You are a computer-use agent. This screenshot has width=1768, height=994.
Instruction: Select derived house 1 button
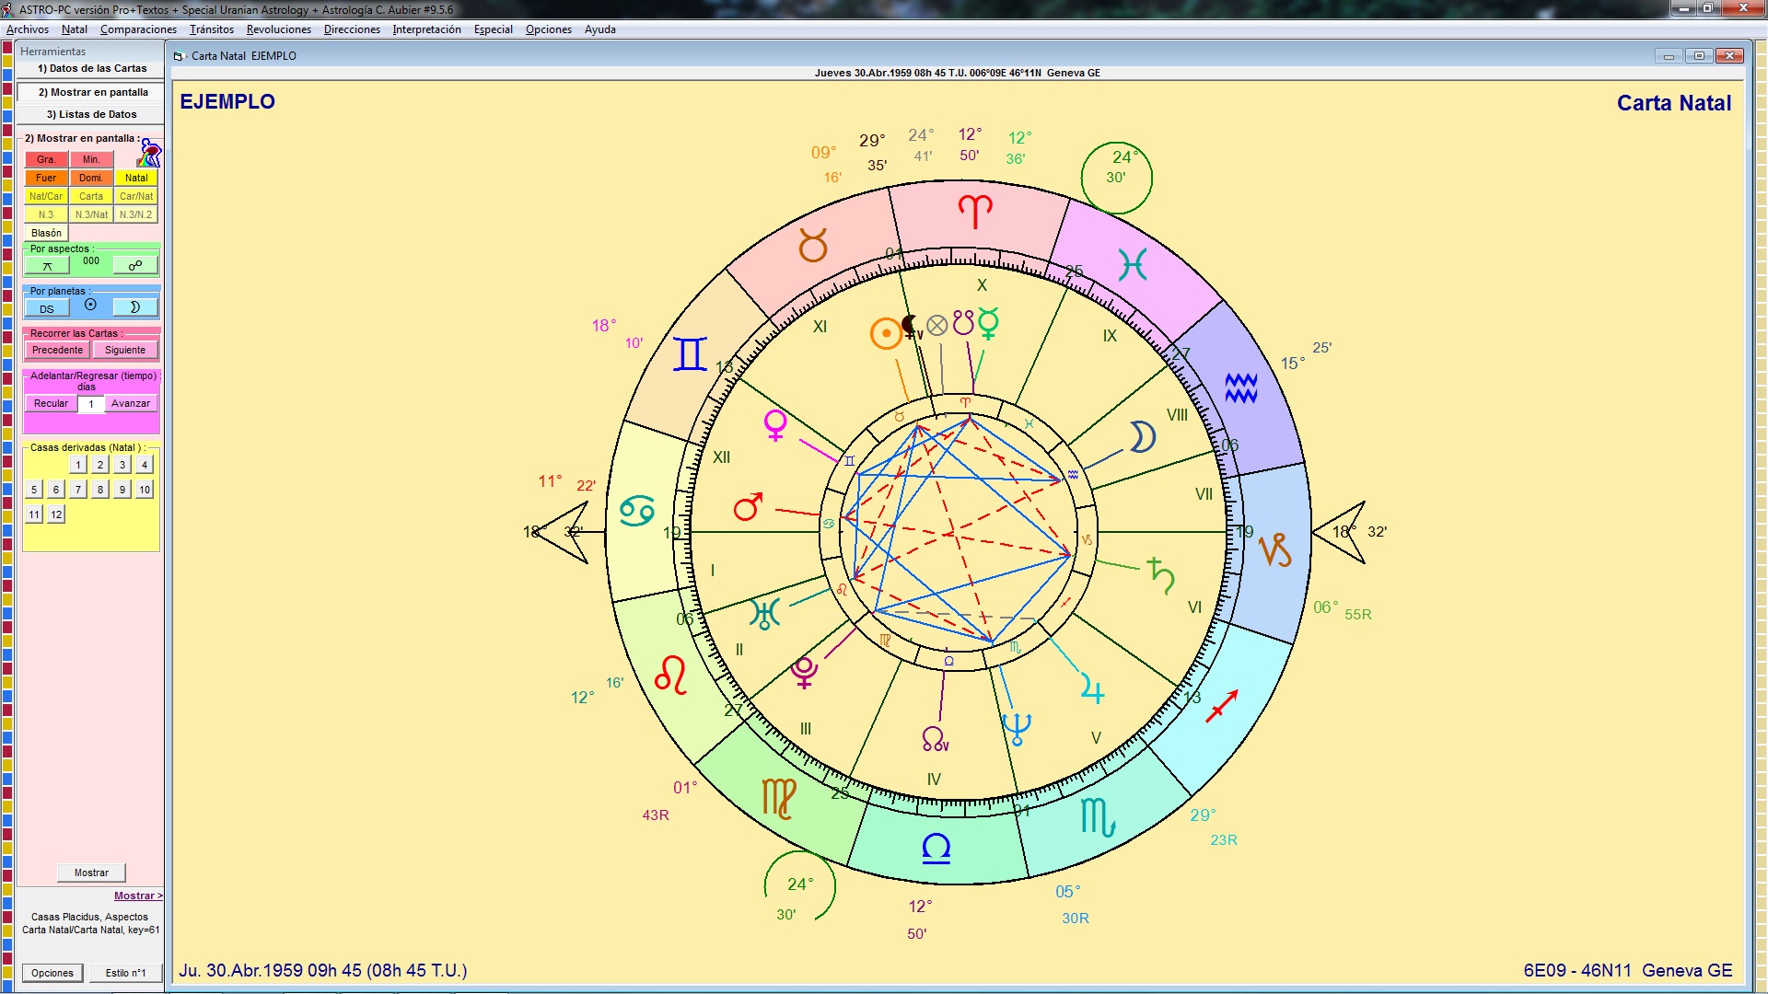pos(78,465)
